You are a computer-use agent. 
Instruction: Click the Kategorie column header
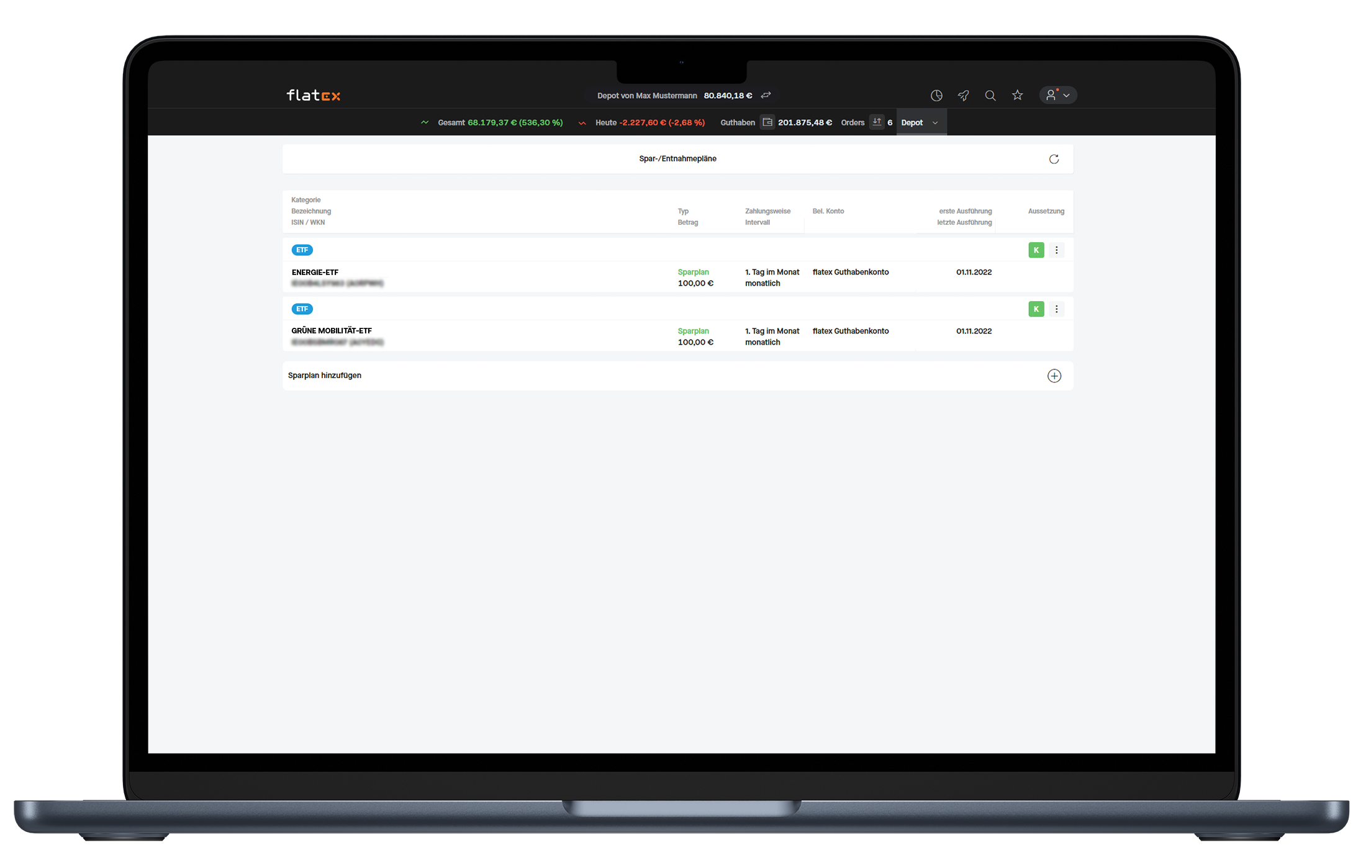tap(306, 200)
